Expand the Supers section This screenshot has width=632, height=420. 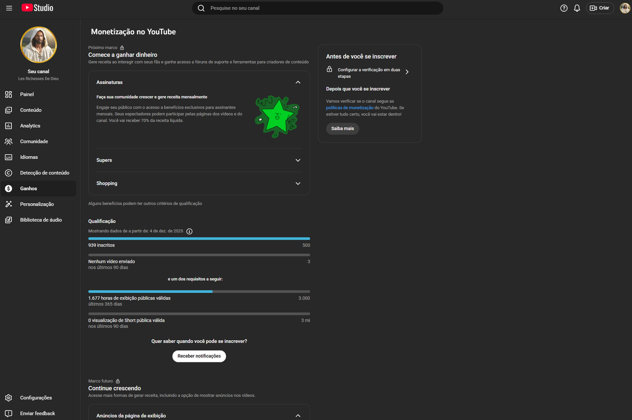[298, 160]
